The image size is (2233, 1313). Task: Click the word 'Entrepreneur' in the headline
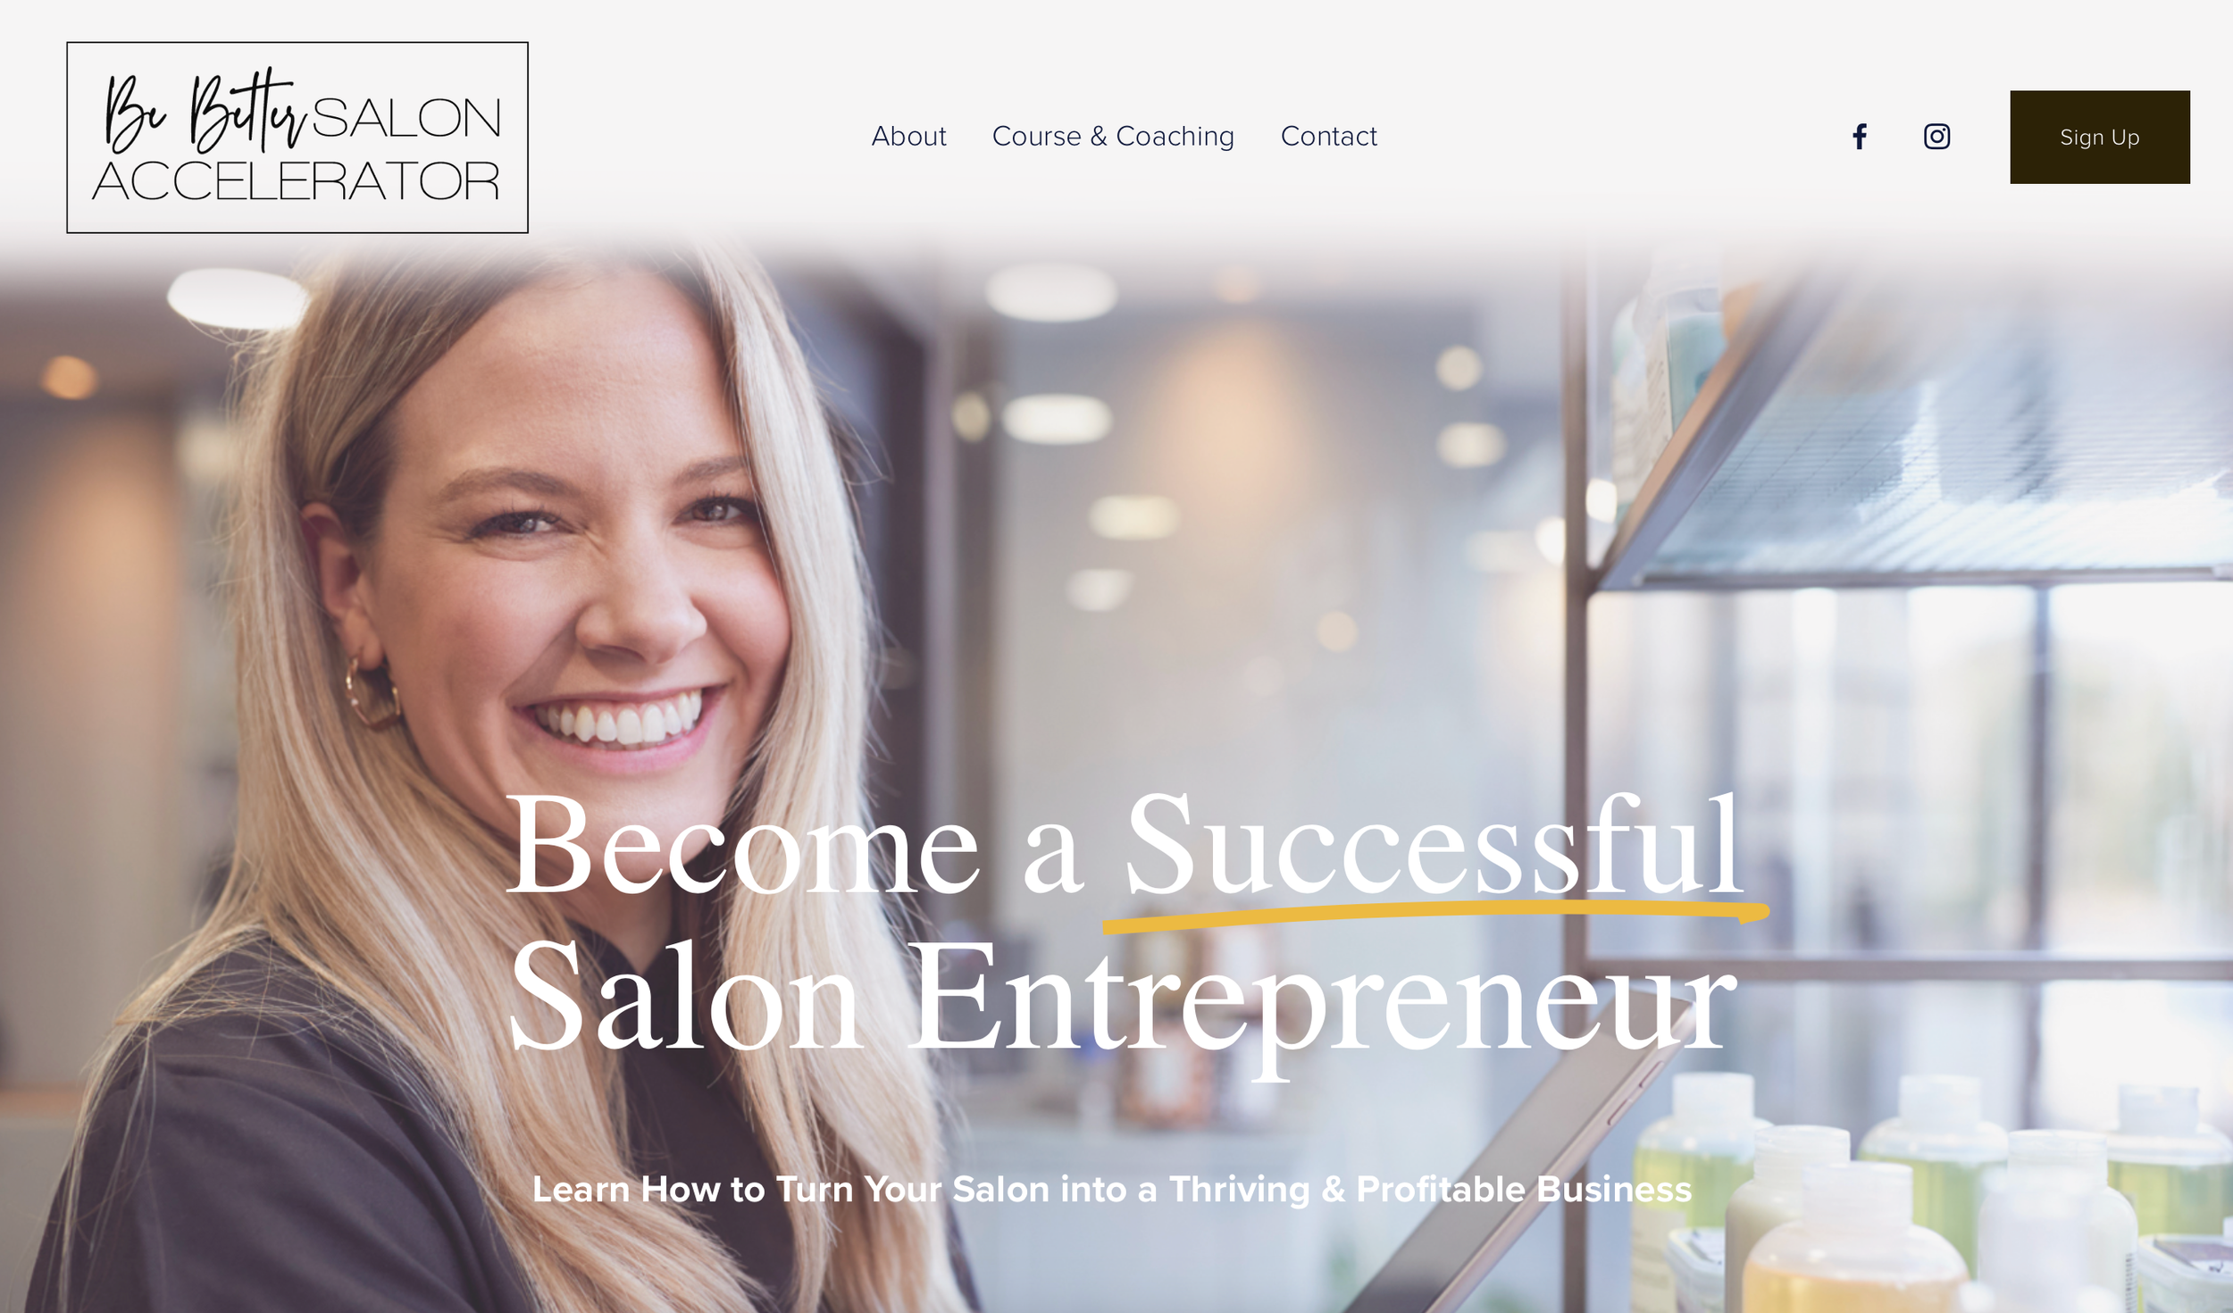tap(1322, 1005)
